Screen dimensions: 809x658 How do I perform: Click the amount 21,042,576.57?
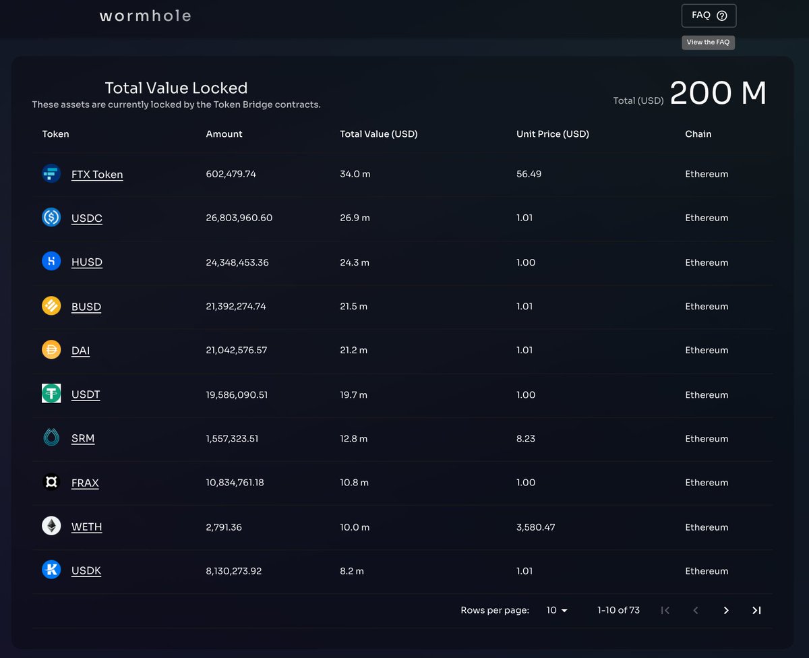[x=237, y=350]
